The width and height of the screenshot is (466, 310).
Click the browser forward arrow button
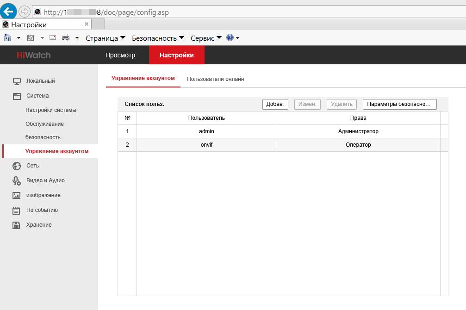click(25, 12)
